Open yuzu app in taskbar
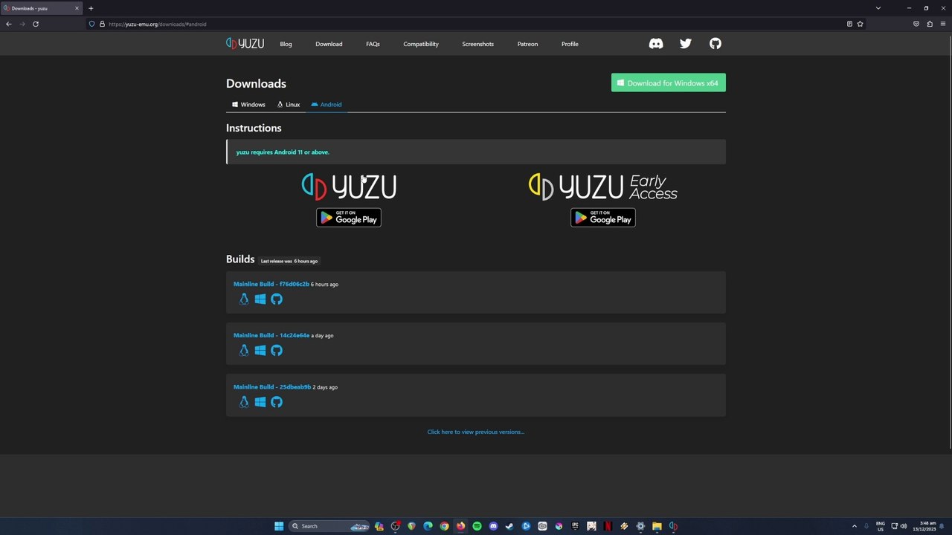 point(673,526)
